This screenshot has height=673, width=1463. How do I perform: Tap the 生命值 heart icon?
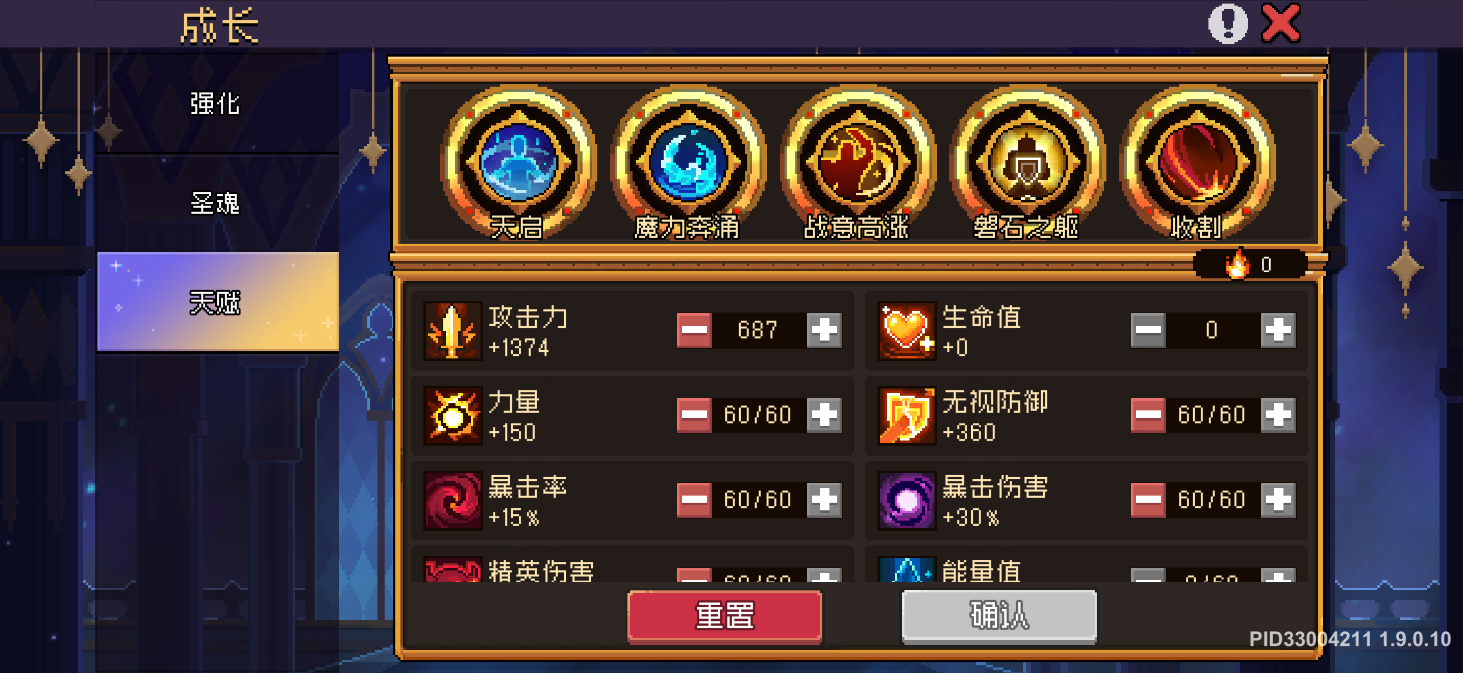[x=906, y=330]
